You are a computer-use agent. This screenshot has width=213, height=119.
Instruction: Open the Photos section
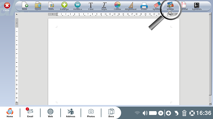[91, 113]
